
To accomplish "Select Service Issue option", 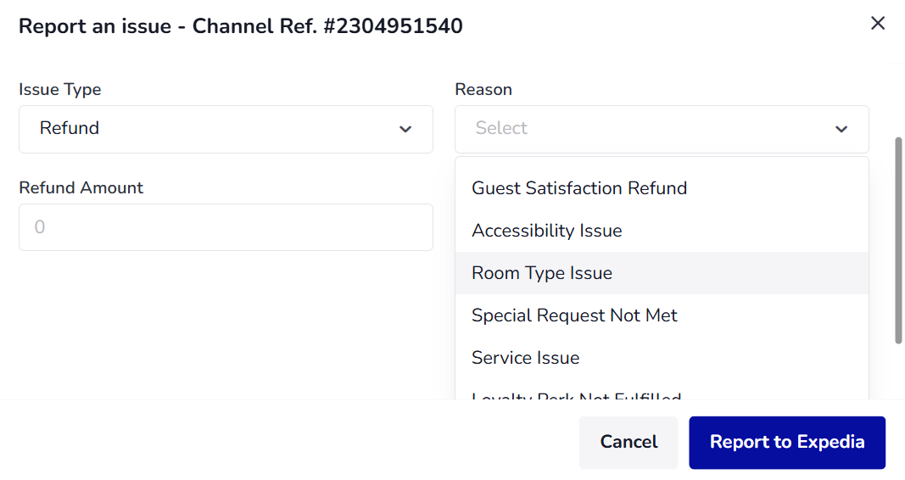I will tap(662, 358).
